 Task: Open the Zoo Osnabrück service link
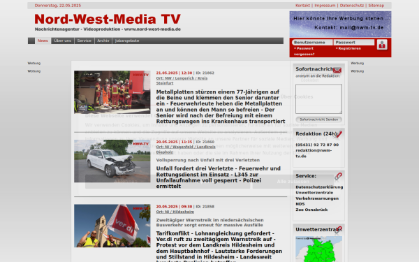pyautogui.click(x=311, y=210)
